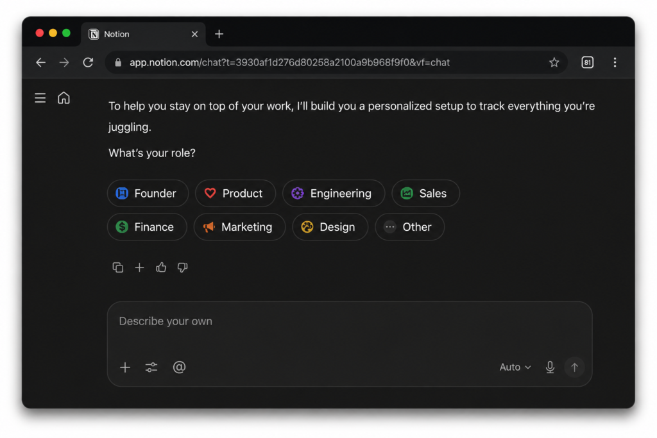Open the sidebar hamburger menu
This screenshot has height=438, width=657.
tap(40, 98)
